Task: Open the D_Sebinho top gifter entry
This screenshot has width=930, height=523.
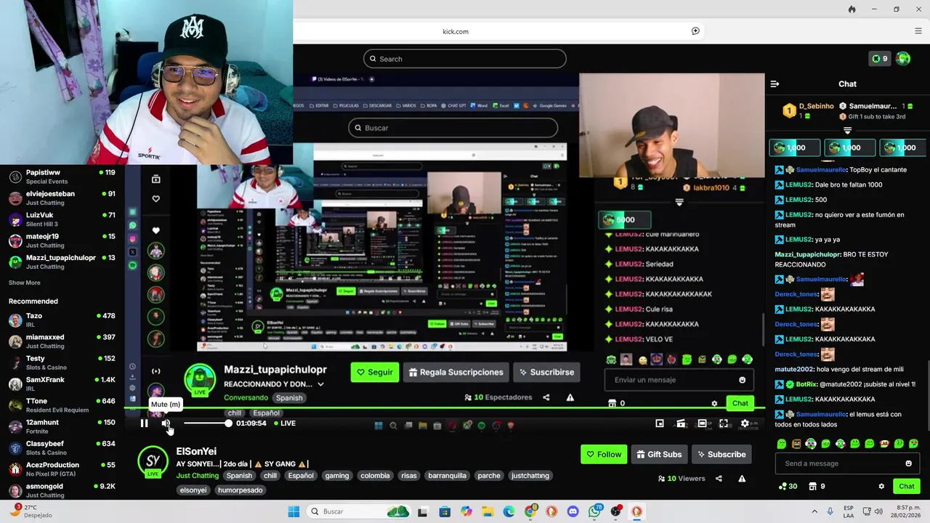Action: pyautogui.click(x=807, y=110)
